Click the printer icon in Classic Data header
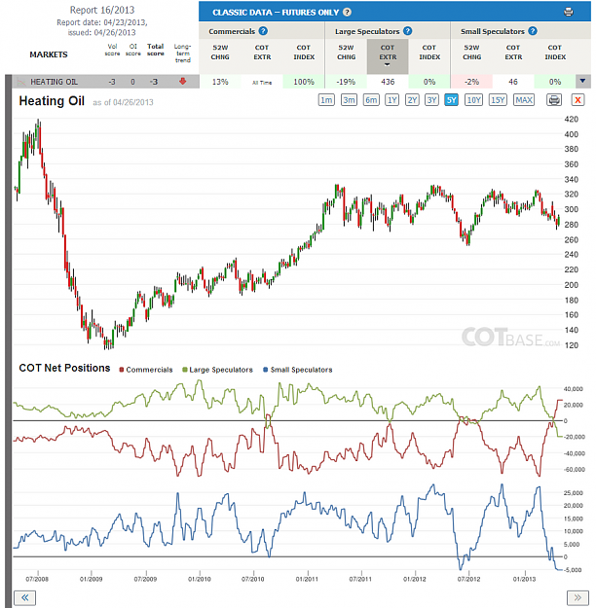The image size is (596, 608). coord(568,12)
